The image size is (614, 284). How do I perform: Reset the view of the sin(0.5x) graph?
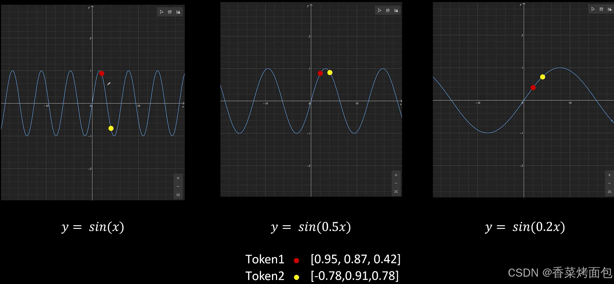(396, 192)
